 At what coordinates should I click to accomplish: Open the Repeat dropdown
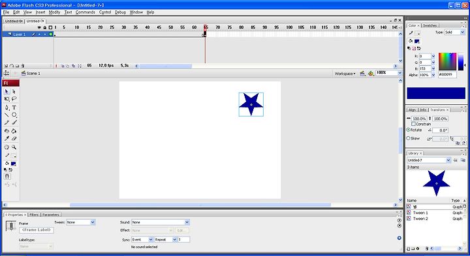coord(165,240)
